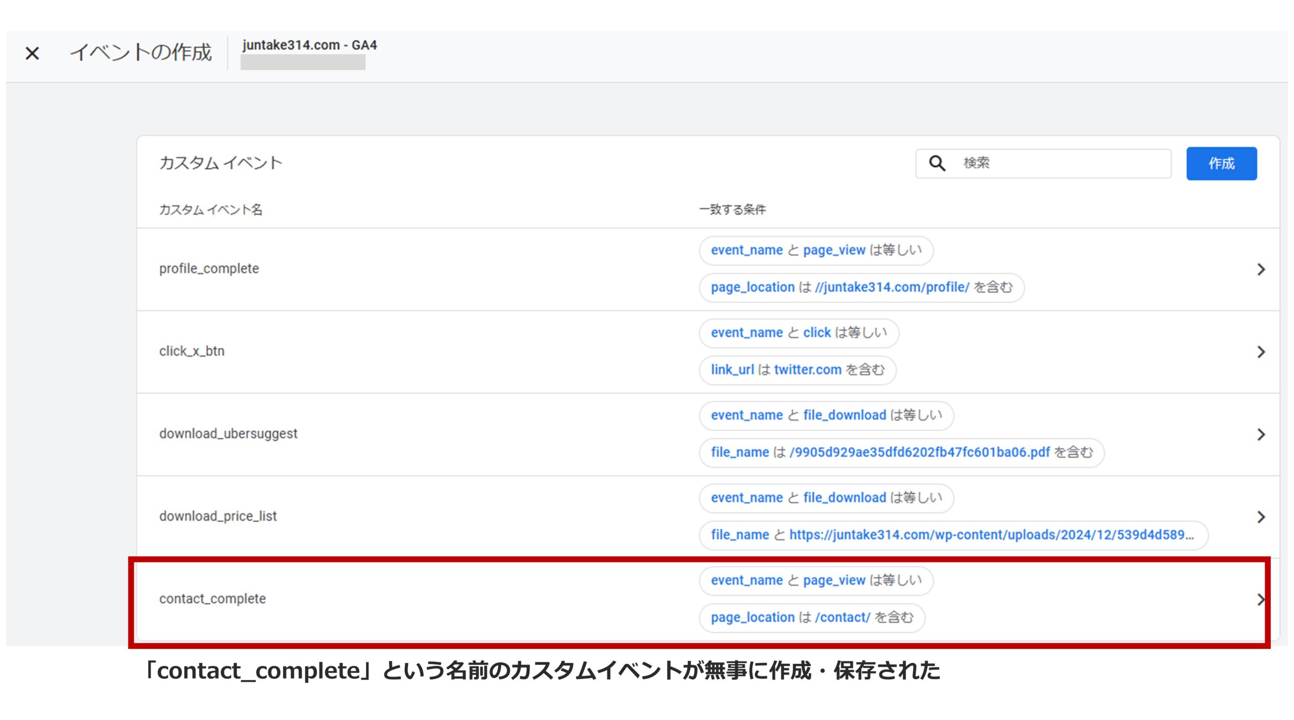1294x720 pixels.
Task: Open the download_ubersuggest event details
Action: coord(1261,433)
